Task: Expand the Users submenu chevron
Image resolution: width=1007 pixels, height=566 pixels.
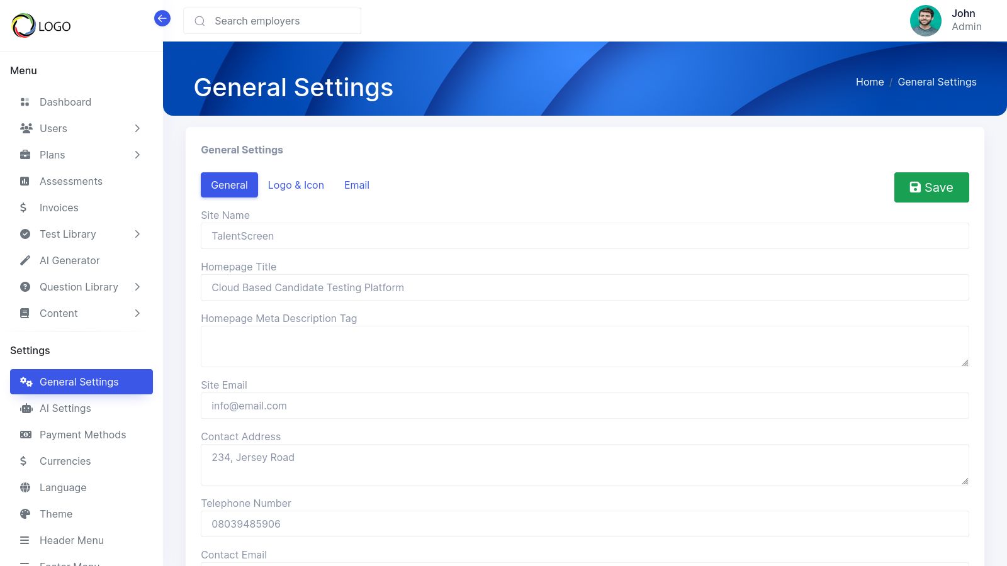Action: pyautogui.click(x=137, y=128)
